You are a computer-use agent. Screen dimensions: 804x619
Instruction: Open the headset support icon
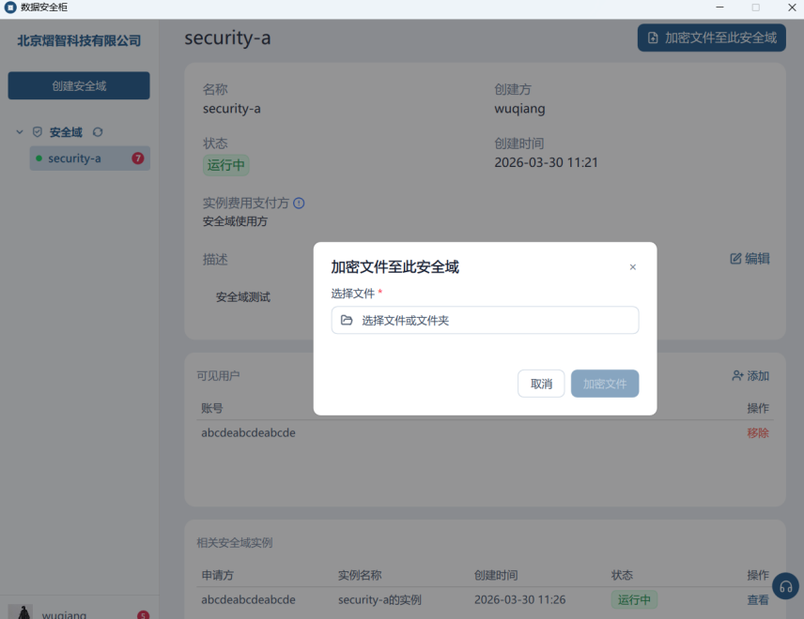click(x=786, y=586)
